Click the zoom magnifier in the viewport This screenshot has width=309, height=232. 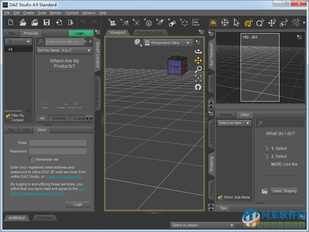pos(198,69)
